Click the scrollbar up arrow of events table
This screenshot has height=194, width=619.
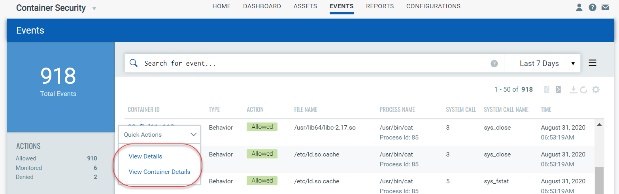pyautogui.click(x=599, y=125)
